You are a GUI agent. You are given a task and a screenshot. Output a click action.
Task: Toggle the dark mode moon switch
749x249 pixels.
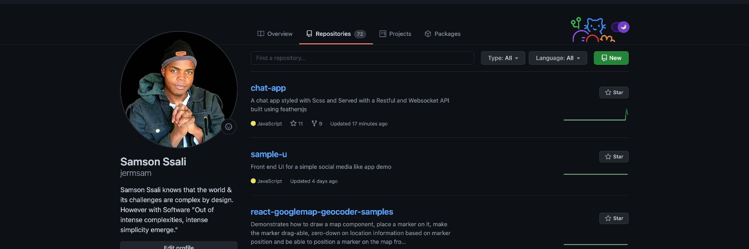(622, 27)
